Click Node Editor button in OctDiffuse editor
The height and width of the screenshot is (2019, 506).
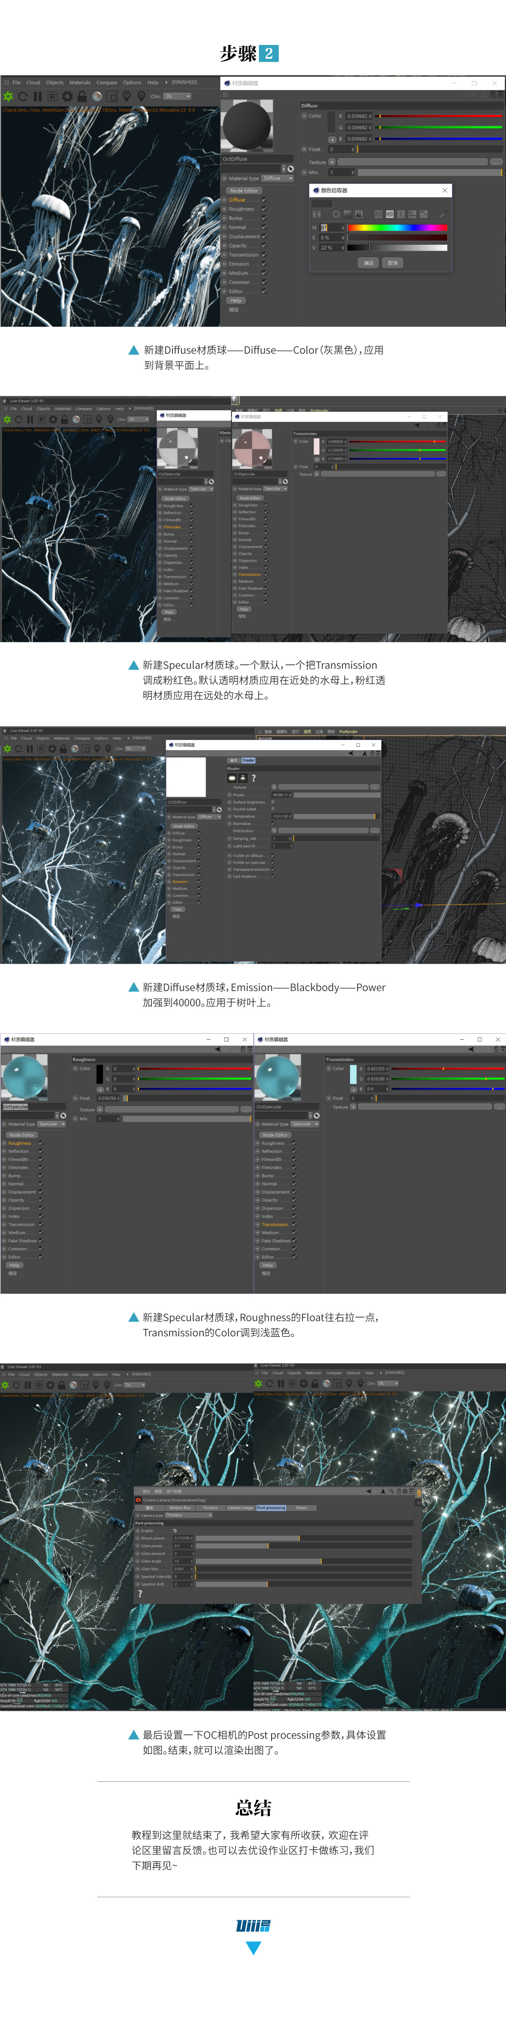244,190
